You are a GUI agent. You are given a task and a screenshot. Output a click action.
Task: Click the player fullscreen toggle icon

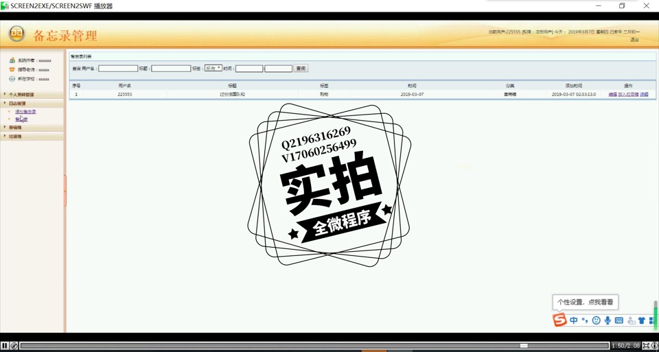tap(647, 346)
